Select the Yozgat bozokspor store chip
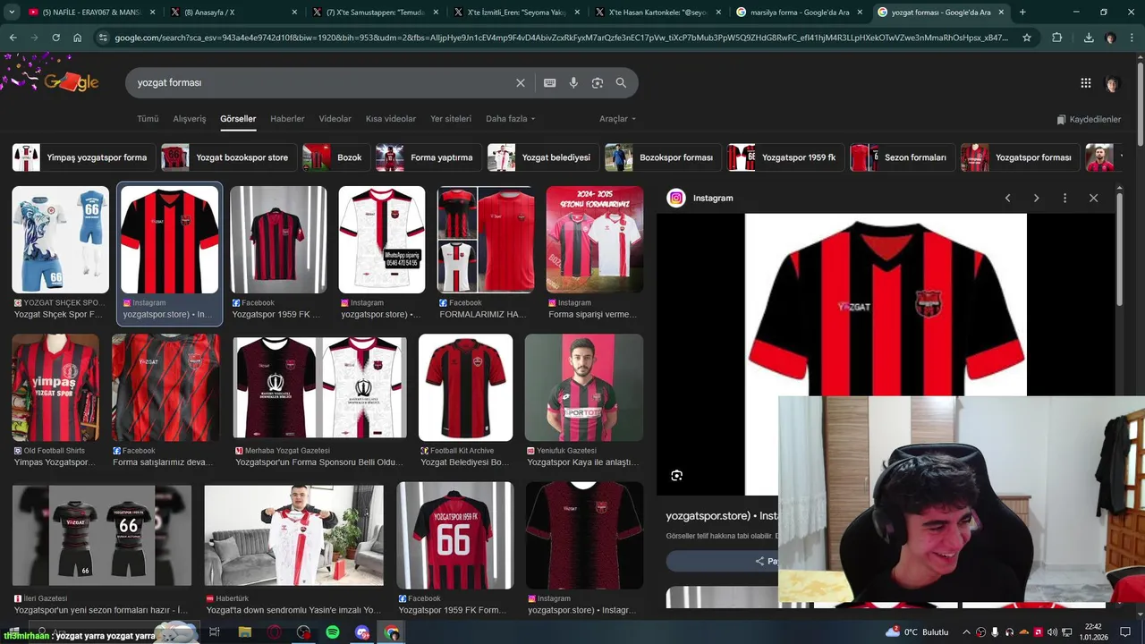The width and height of the screenshot is (1145, 644). pyautogui.click(x=229, y=157)
